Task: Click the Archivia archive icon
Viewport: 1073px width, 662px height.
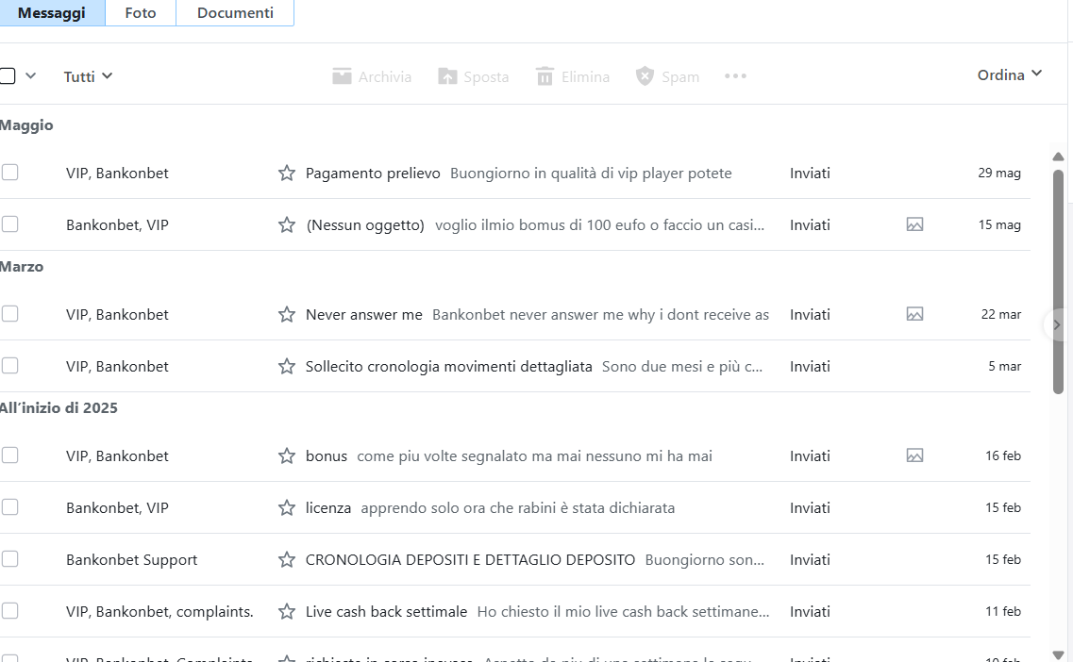Action: (342, 76)
